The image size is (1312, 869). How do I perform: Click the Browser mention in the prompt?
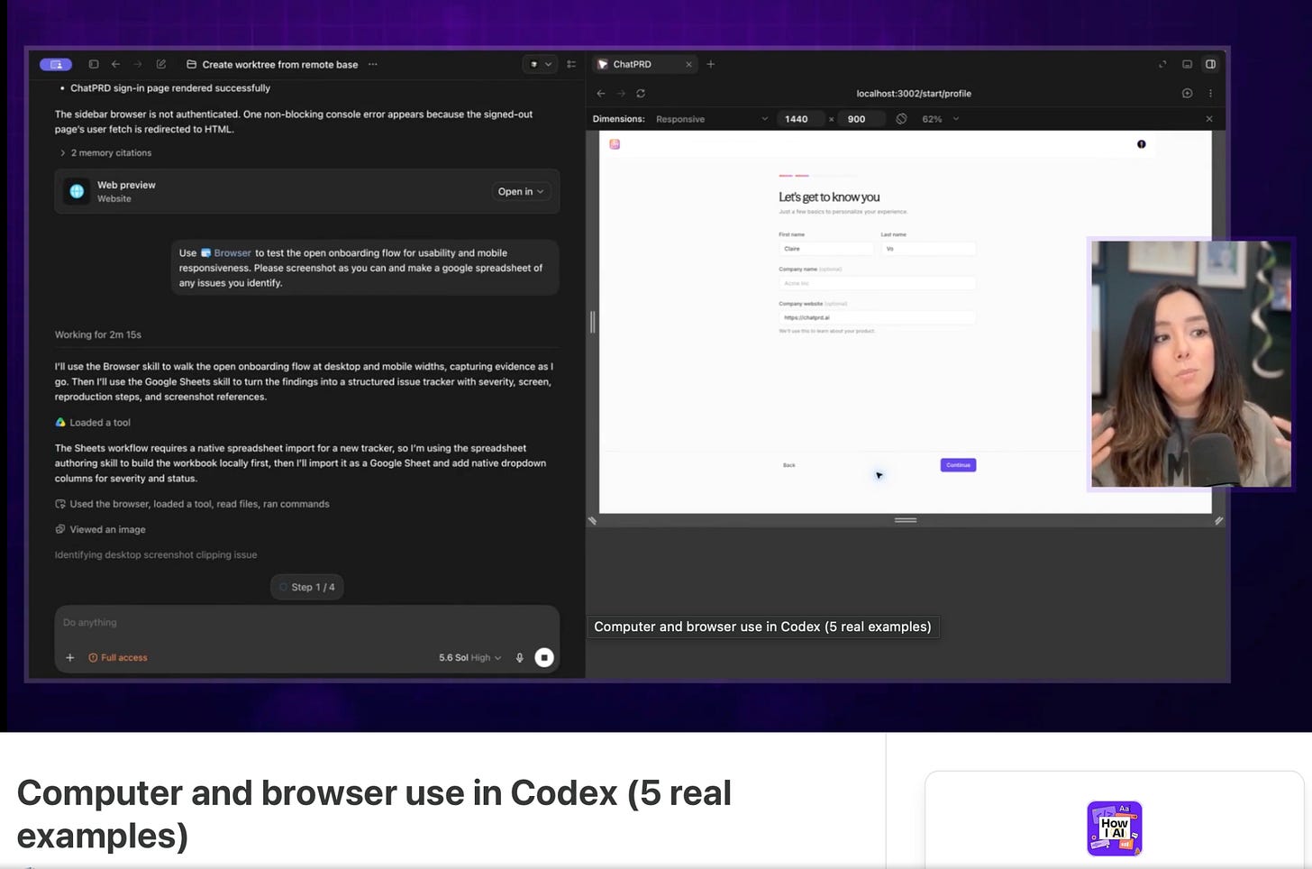pyautogui.click(x=225, y=253)
